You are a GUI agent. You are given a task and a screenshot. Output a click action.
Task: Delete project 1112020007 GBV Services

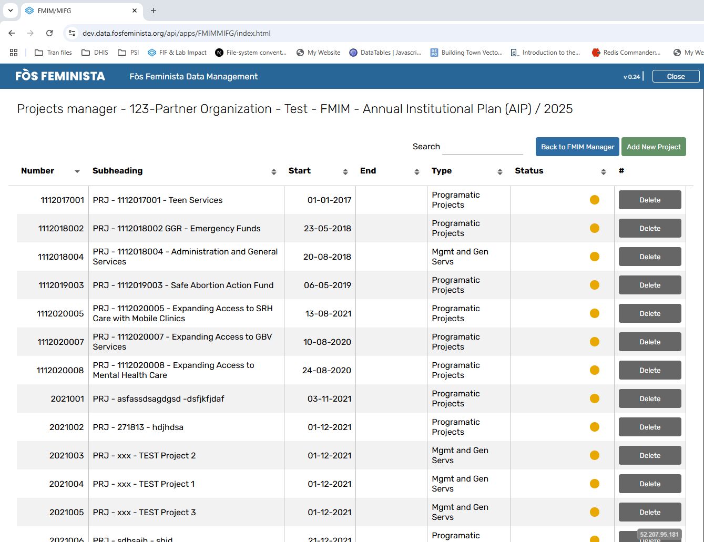(x=650, y=342)
